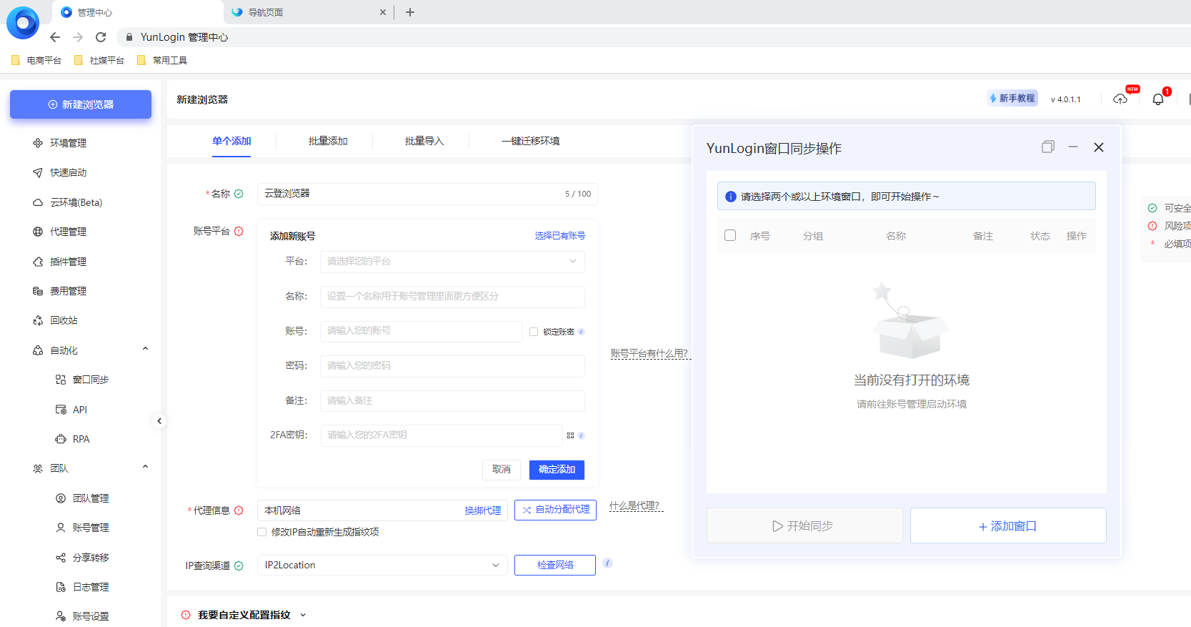Open 环境管理 in the sidebar

(68, 143)
